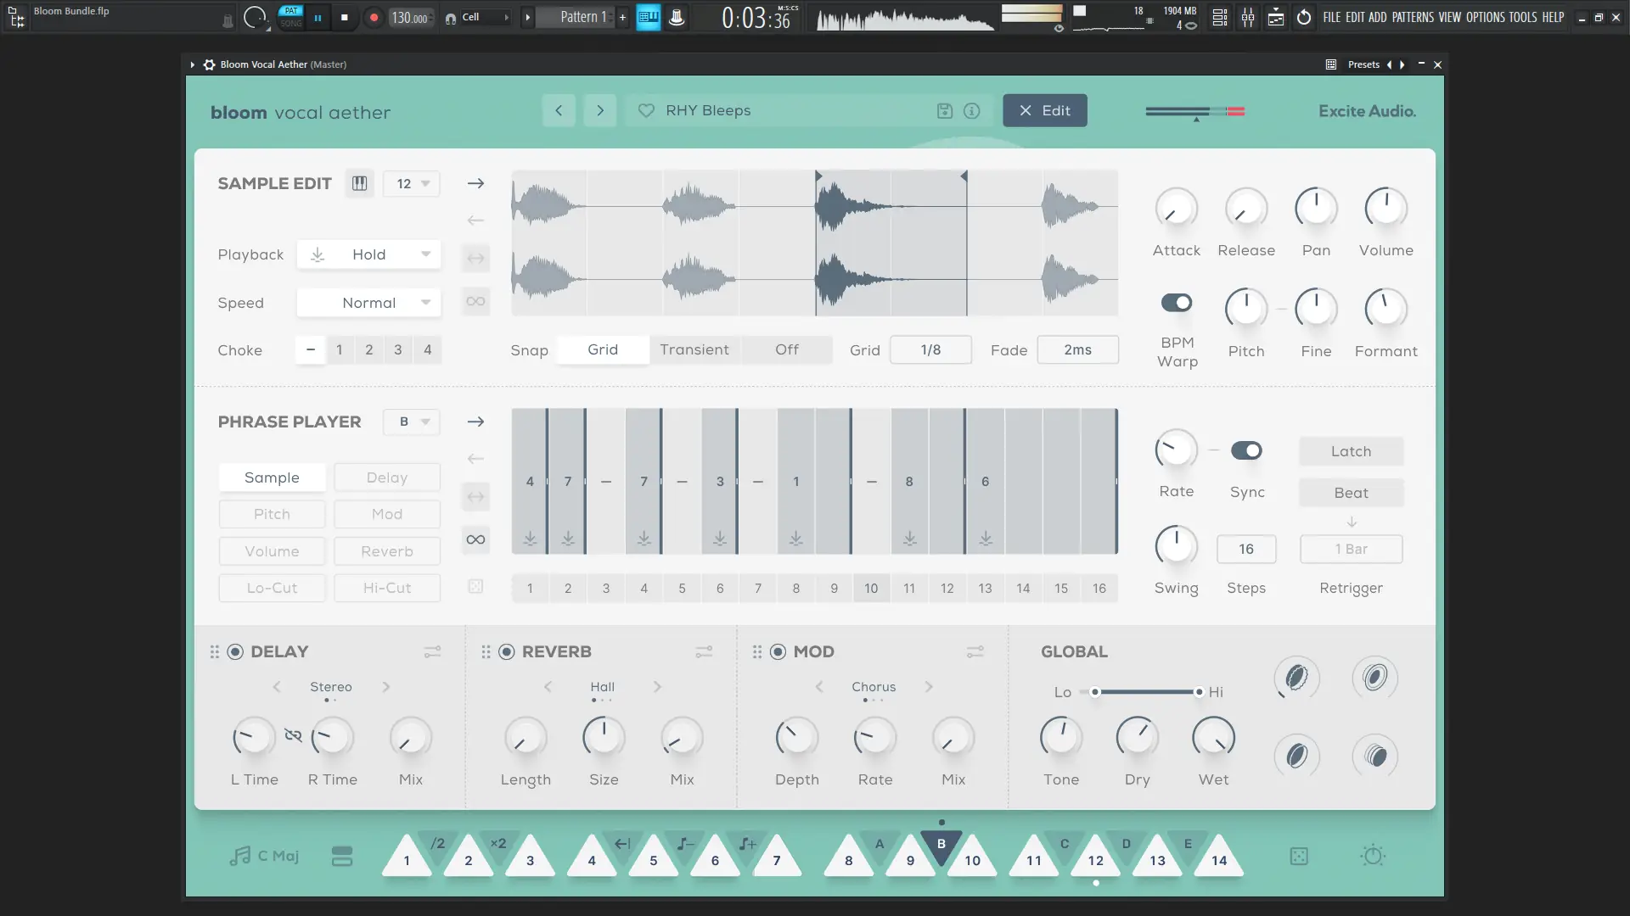This screenshot has width=1630, height=916.
Task: Click the Edit close button
Action: coord(1044,111)
